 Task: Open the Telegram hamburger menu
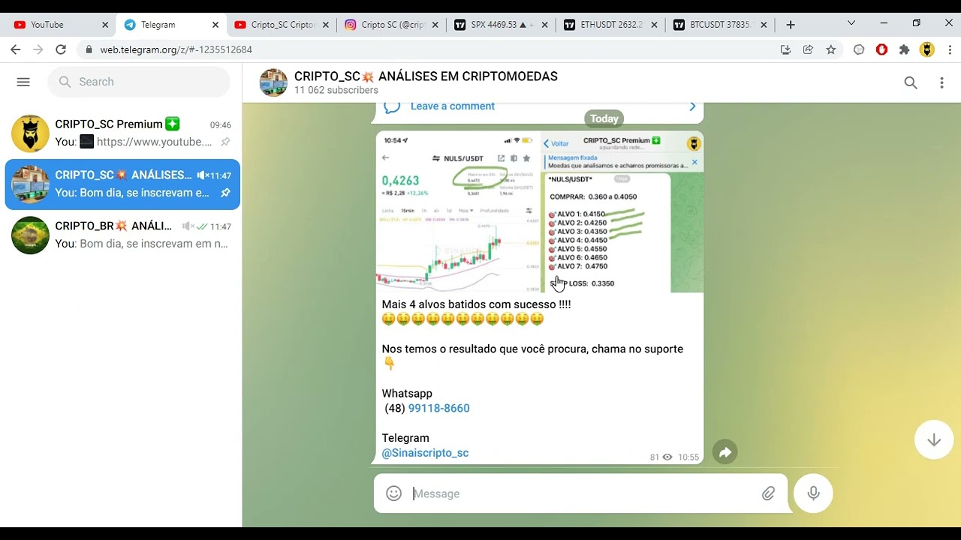(x=23, y=82)
